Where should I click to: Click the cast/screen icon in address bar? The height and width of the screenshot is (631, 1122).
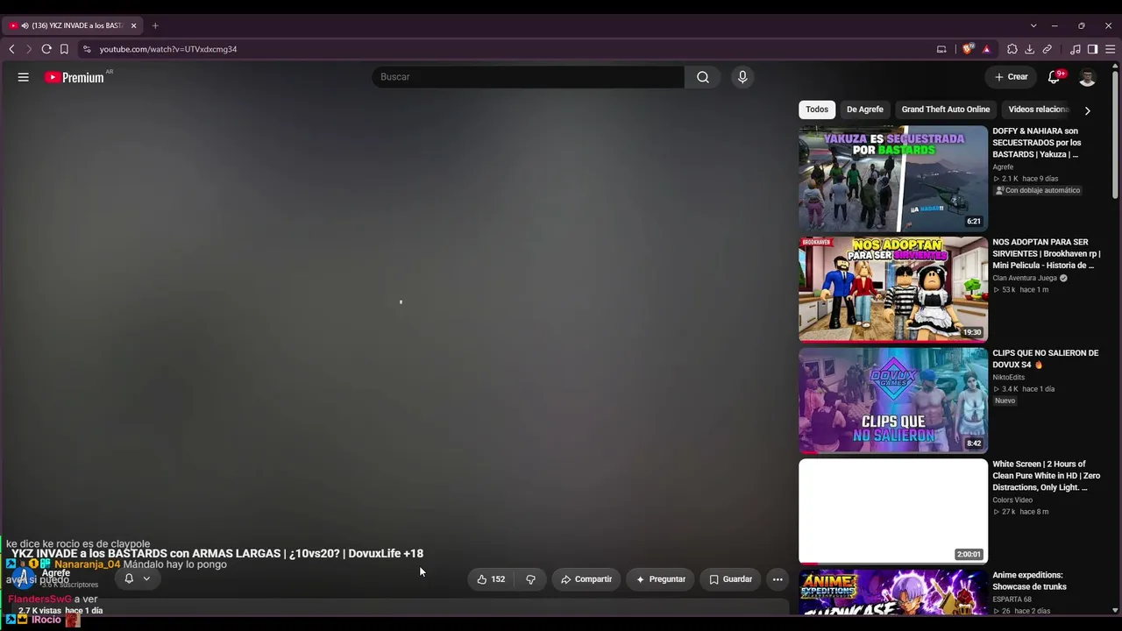(x=941, y=49)
